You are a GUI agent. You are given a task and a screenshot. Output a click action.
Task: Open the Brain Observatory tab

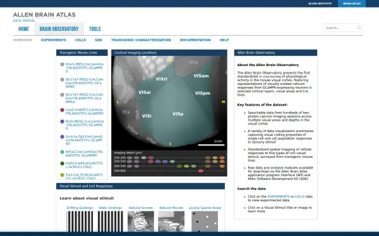pos(59,29)
